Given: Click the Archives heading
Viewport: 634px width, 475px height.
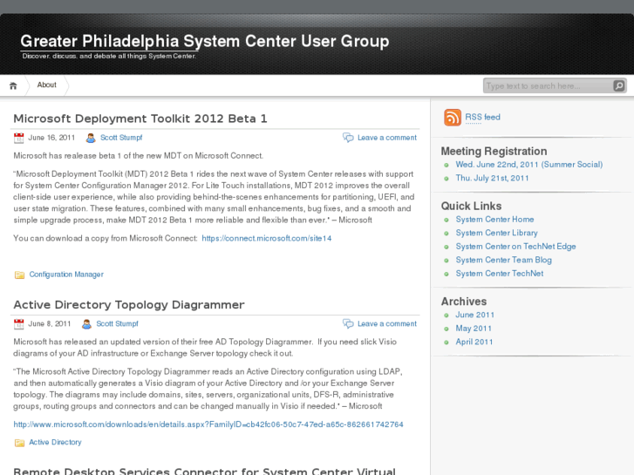Looking at the screenshot, I should 464,302.
